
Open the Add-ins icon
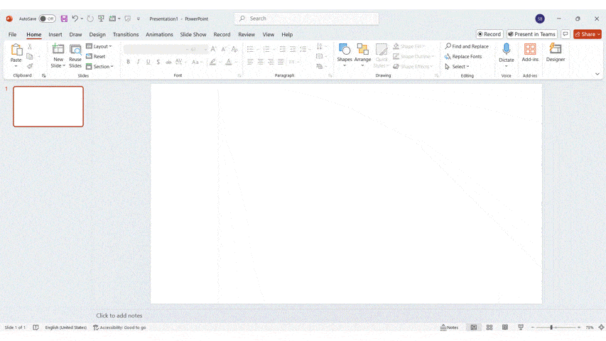pyautogui.click(x=530, y=49)
